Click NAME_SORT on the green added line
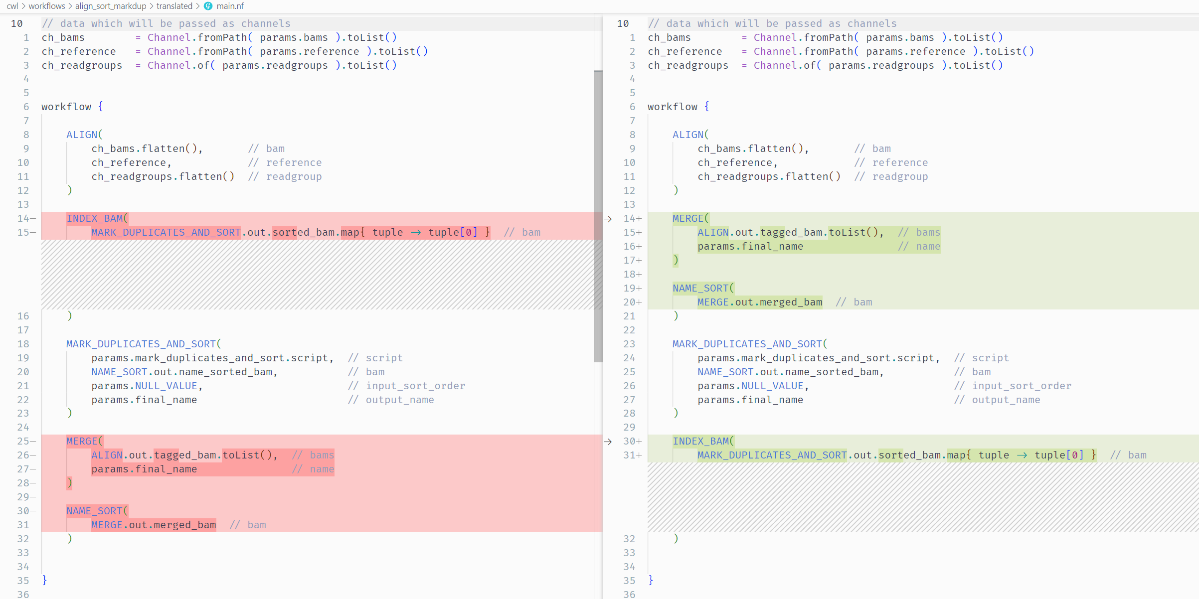The height and width of the screenshot is (599, 1199). [700, 288]
